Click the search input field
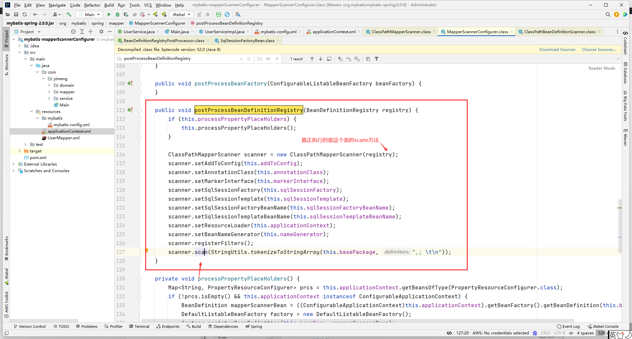Image resolution: width=632 pixels, height=339 pixels. (181, 58)
